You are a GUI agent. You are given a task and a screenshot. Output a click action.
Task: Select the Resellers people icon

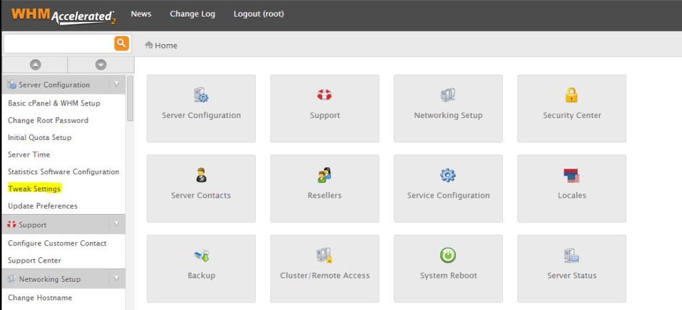324,175
